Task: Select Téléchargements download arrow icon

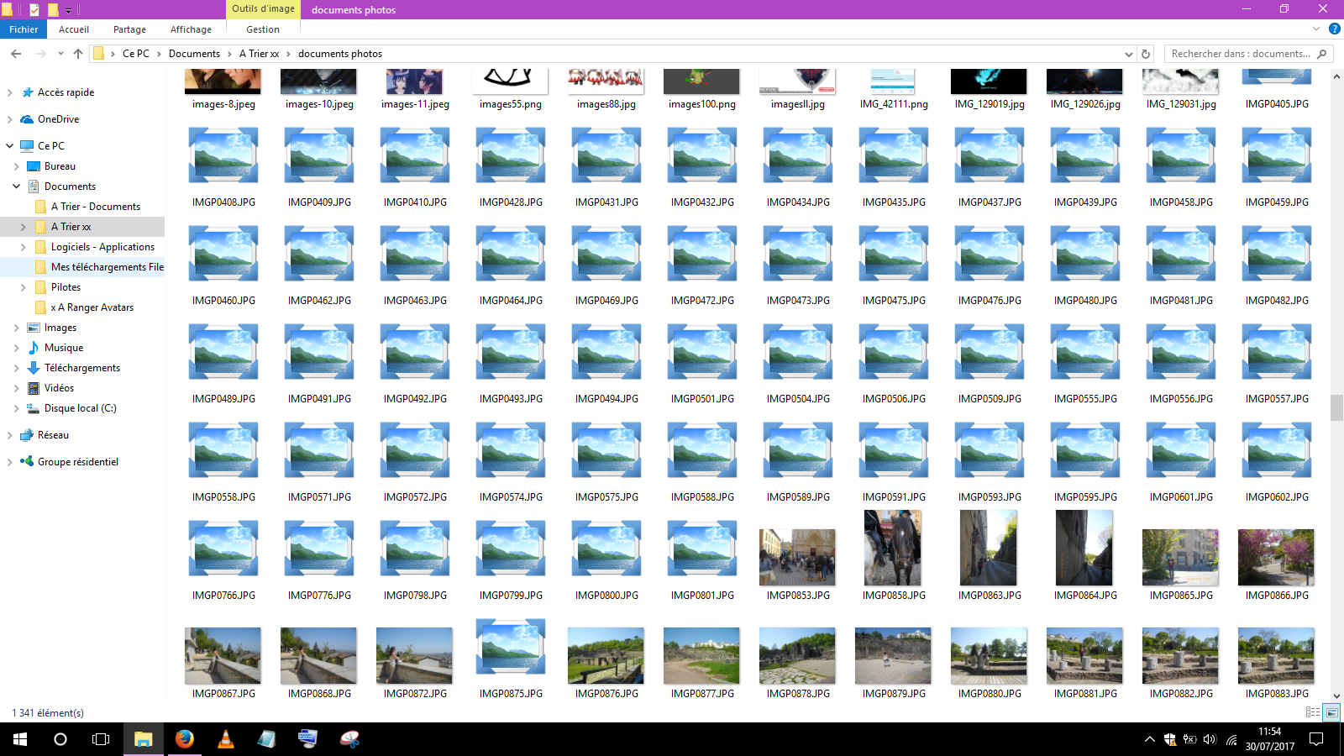Action: [x=34, y=368]
